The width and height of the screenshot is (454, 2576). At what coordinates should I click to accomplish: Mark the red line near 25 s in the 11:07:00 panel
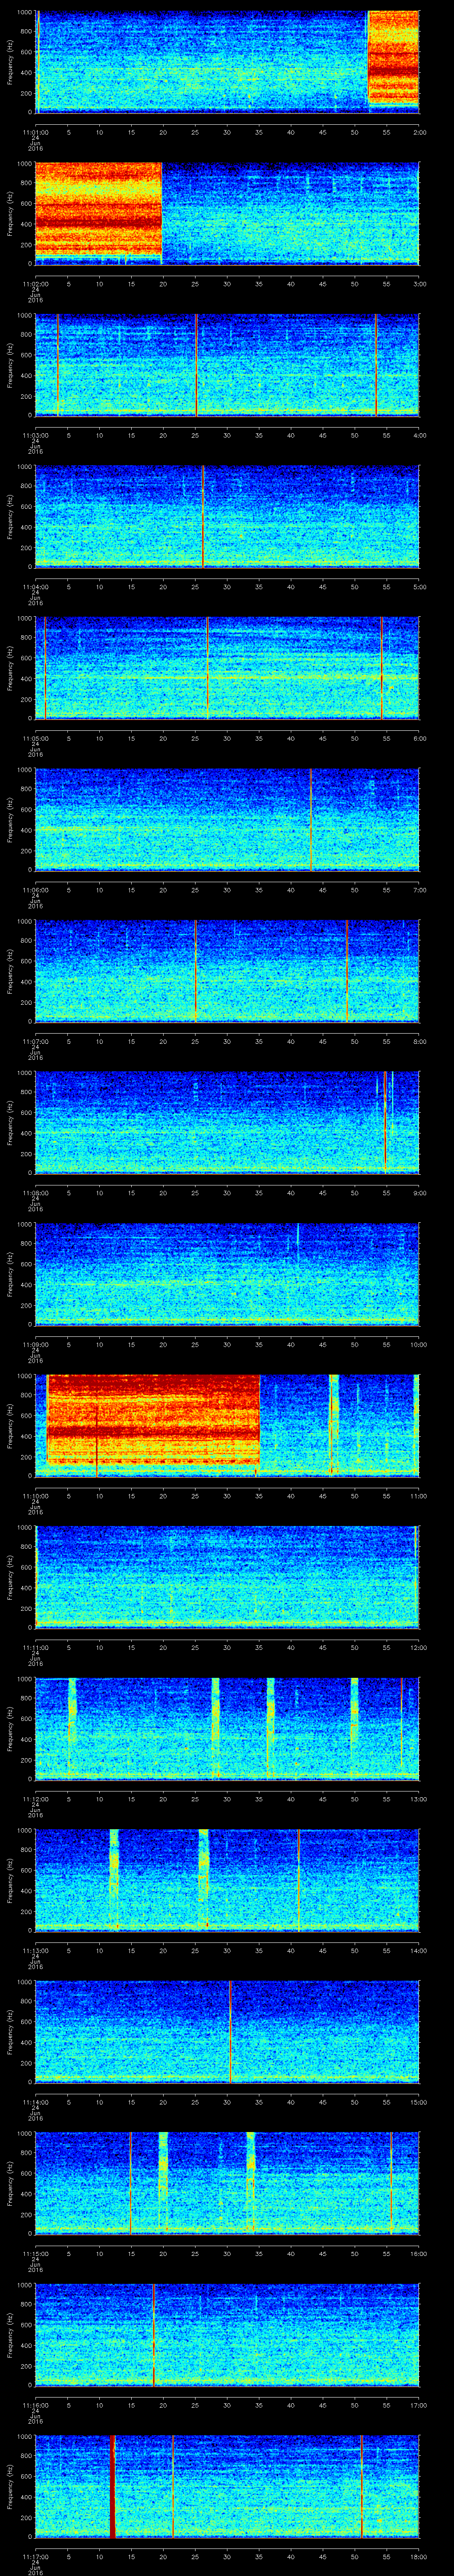[196, 970]
